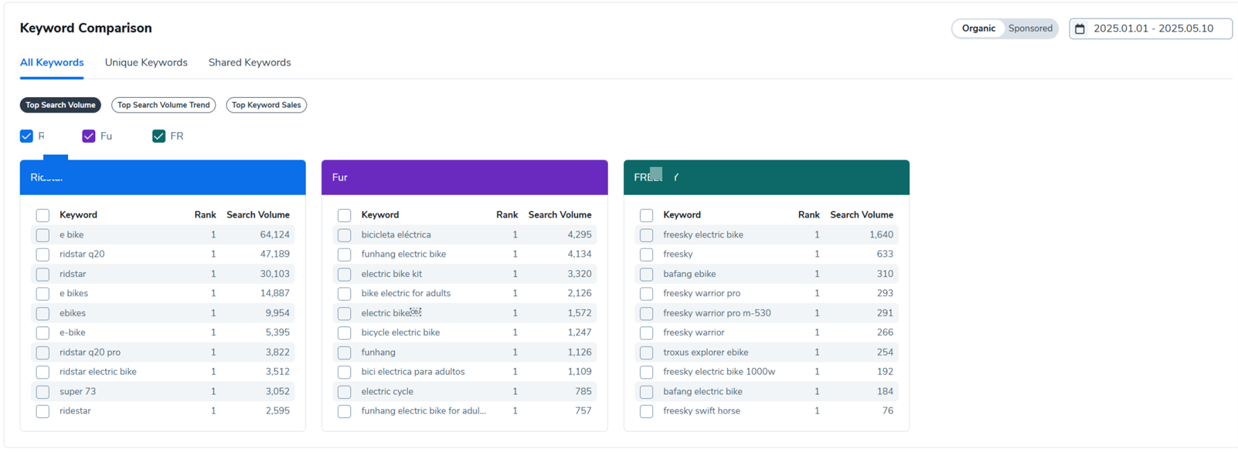Switch the toggle to Organic
This screenshot has width=1238, height=452.
(x=978, y=28)
